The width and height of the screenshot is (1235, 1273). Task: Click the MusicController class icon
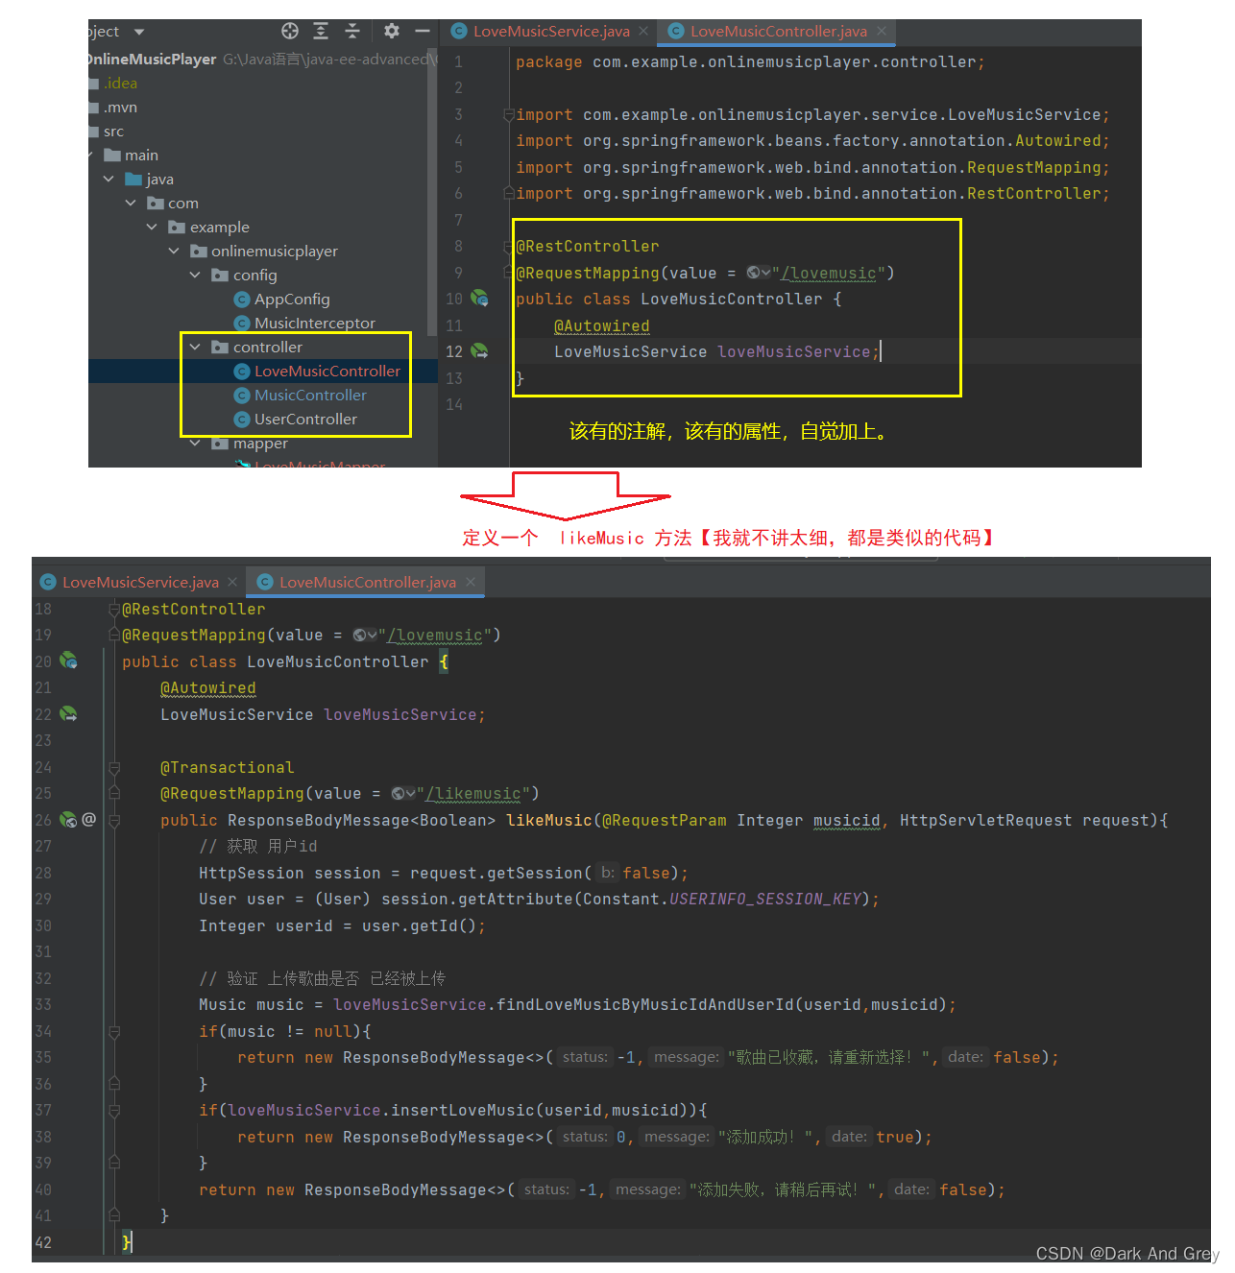[x=242, y=396]
